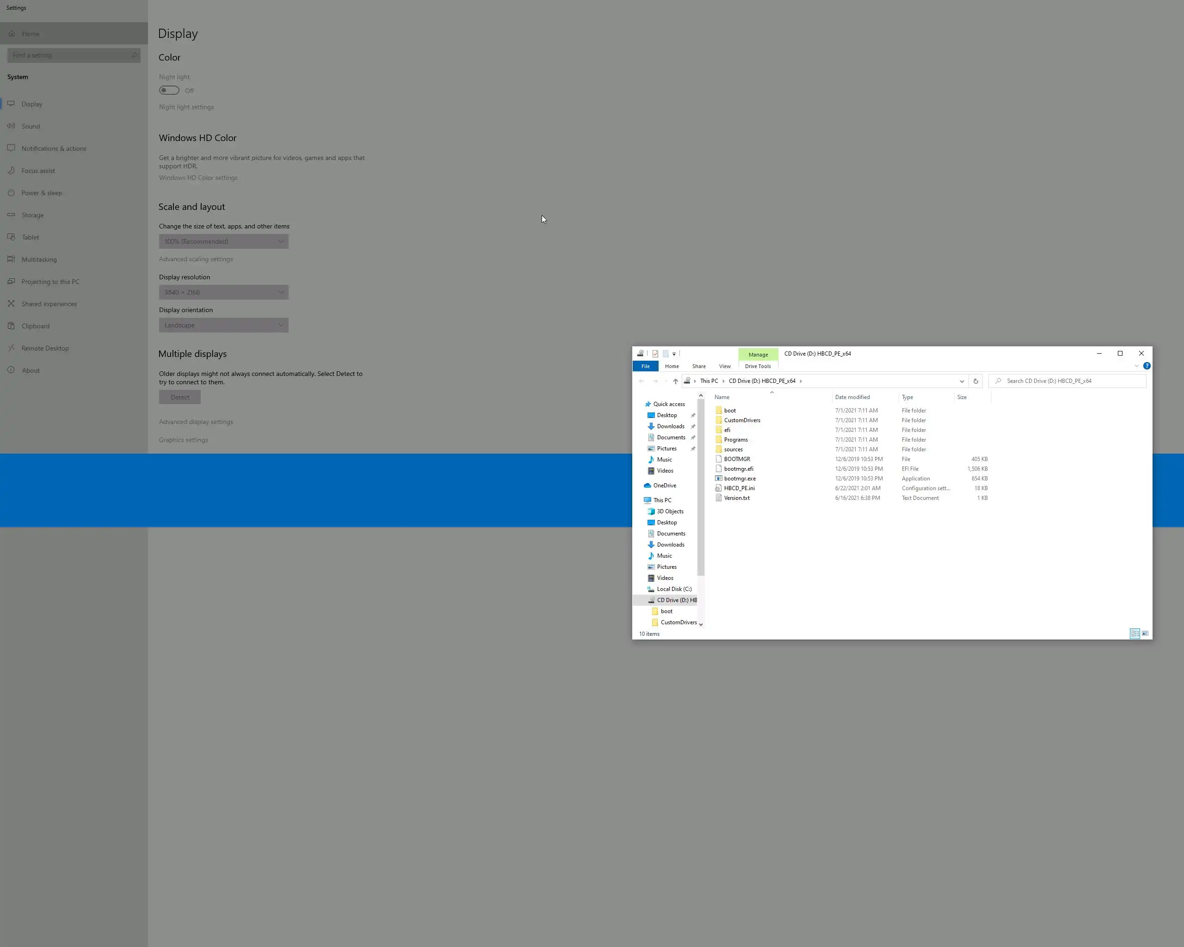1184x947 pixels.
Task: Open the Drive Tools ribbon tab
Action: [x=757, y=366]
